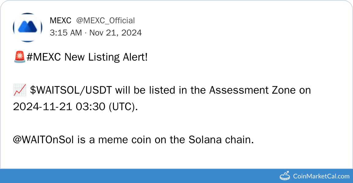Open the MEXC display name
This screenshot has width=353, height=183.
(60, 21)
